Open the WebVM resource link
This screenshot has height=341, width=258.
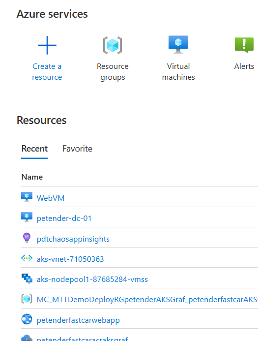(51, 198)
